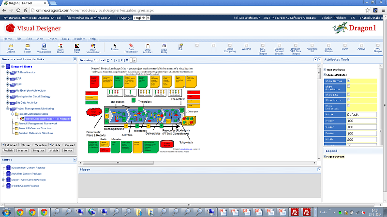Select the Data Placeholder pin tool
Screen dimensions: 387x217
tap(131, 48)
